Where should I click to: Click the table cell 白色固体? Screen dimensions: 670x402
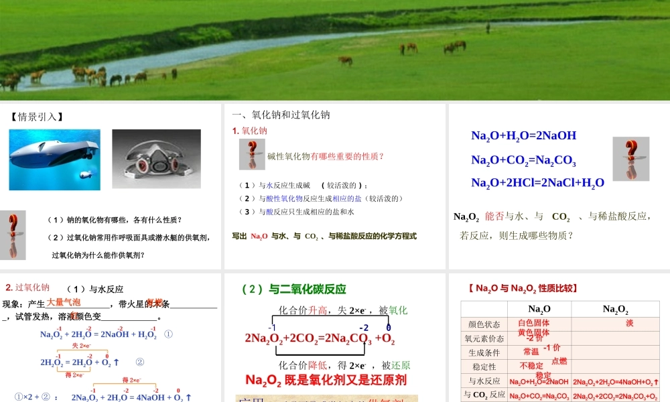point(534,323)
